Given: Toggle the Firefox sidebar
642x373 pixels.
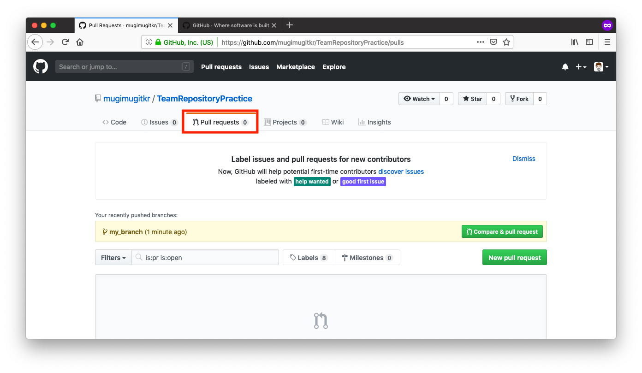Looking at the screenshot, I should point(589,42).
